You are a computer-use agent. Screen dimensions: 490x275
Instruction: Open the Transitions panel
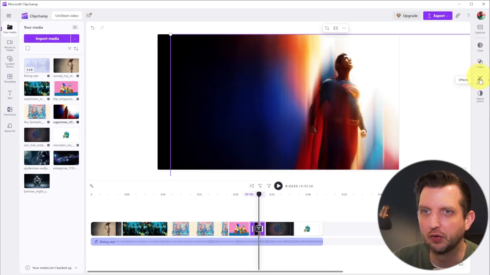[x=10, y=111]
